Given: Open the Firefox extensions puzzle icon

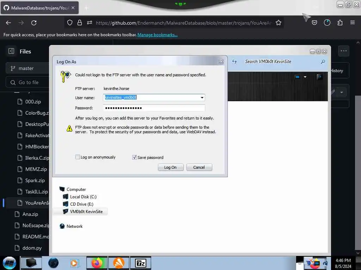Looking at the screenshot, I should [340, 22].
